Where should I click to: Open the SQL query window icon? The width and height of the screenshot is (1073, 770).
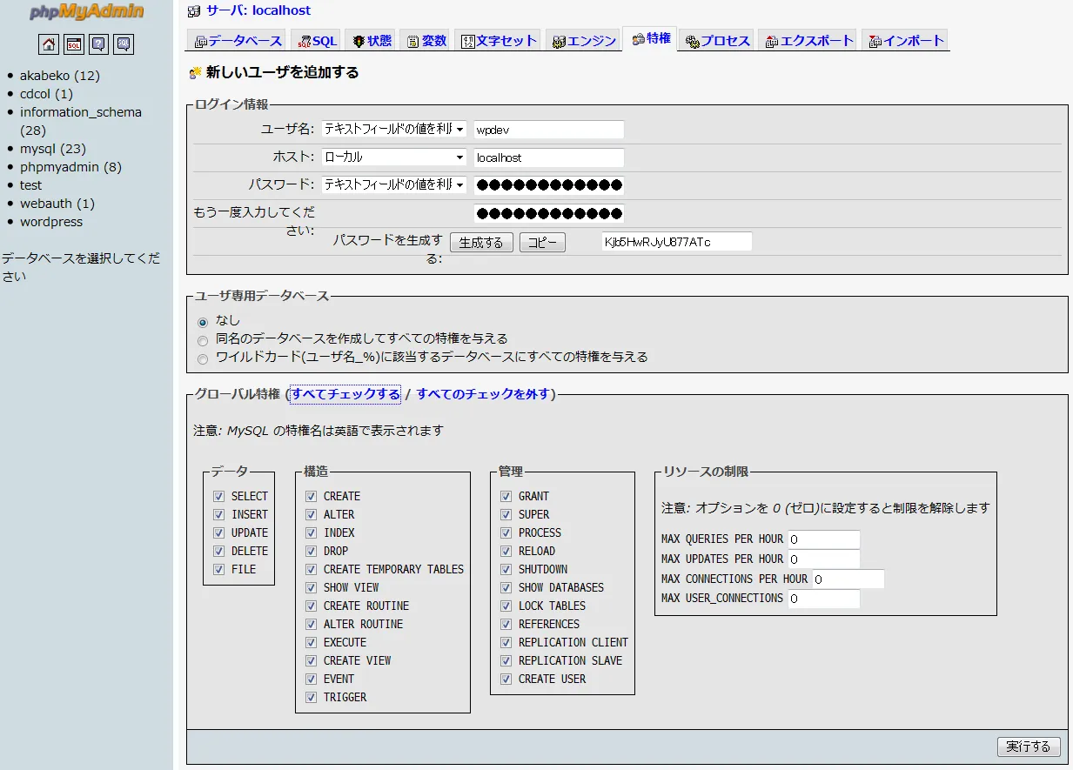coord(72,44)
